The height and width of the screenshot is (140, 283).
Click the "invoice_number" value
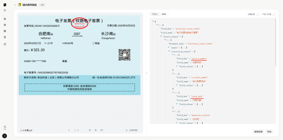(199, 59)
